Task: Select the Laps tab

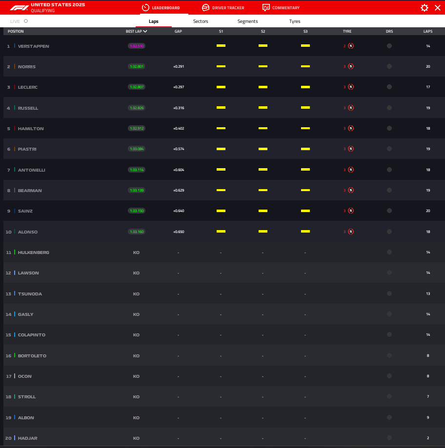Action: 154,21
